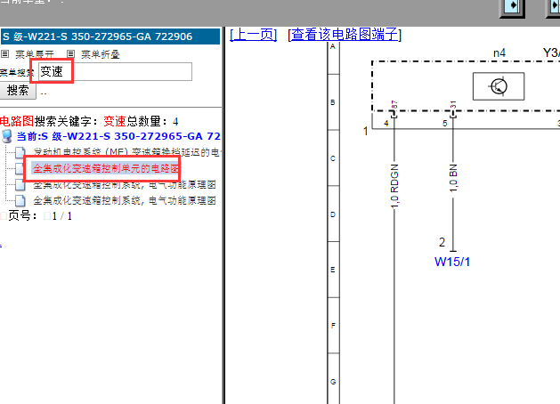Select the S 级-W221-S 350 vehicle header bar
This screenshot has height=404, width=560.
coord(110,36)
